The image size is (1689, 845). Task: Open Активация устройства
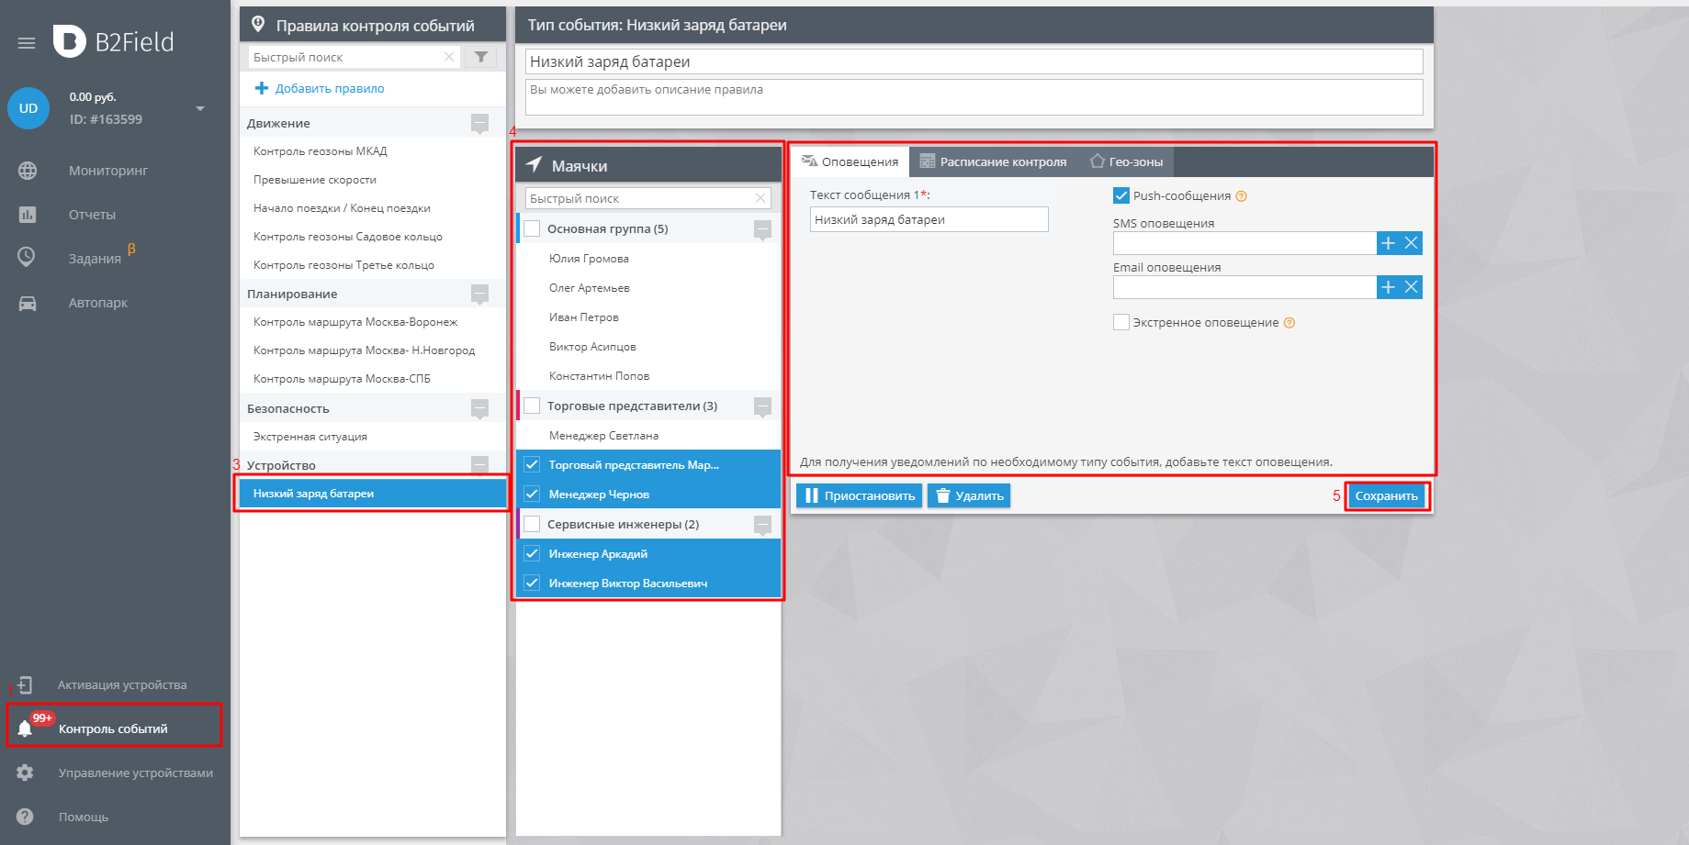click(122, 684)
